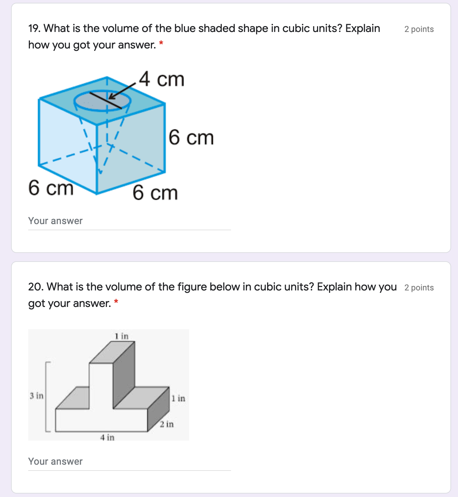Select the gray T-shaped figure image
This screenshot has width=458, height=497.
click(109, 385)
